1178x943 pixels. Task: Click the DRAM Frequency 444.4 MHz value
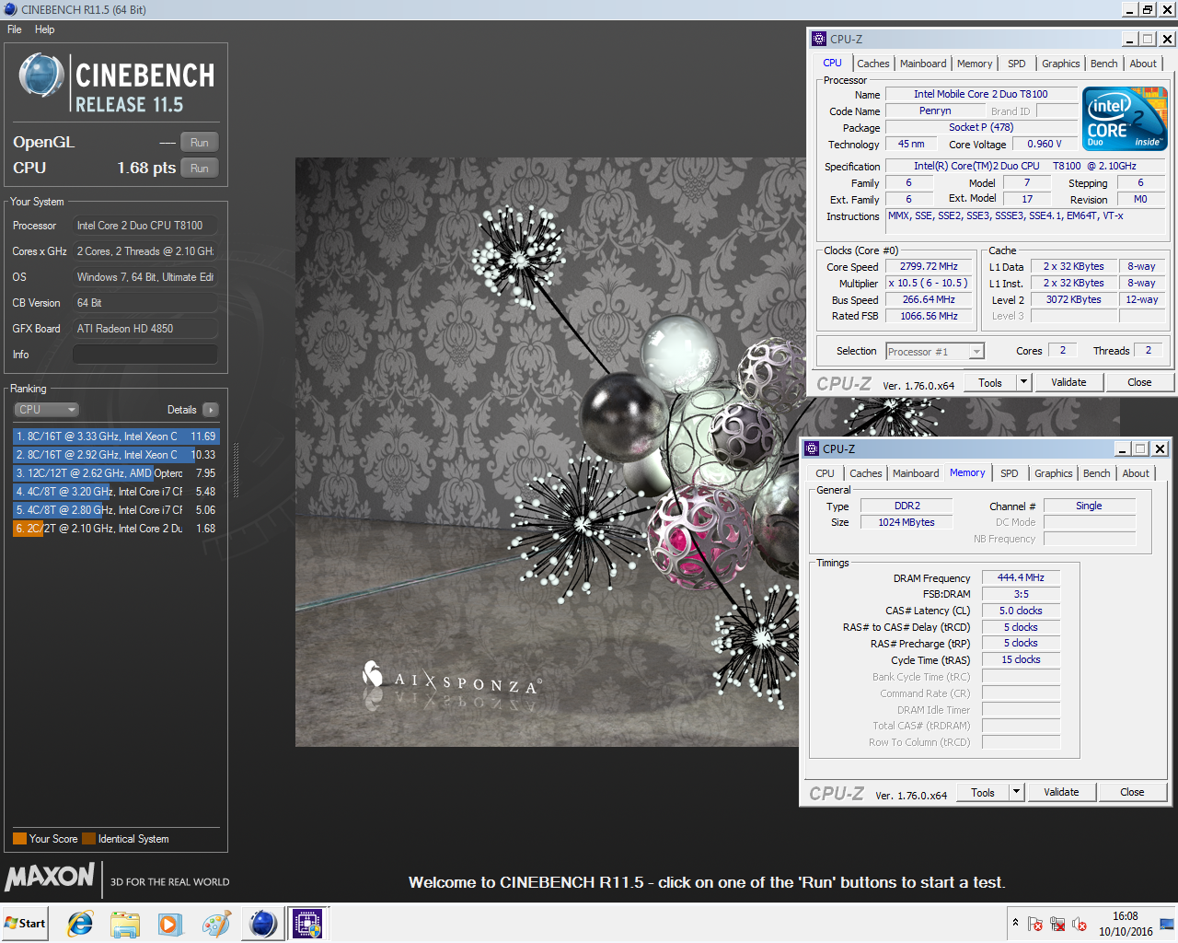[x=1021, y=577]
